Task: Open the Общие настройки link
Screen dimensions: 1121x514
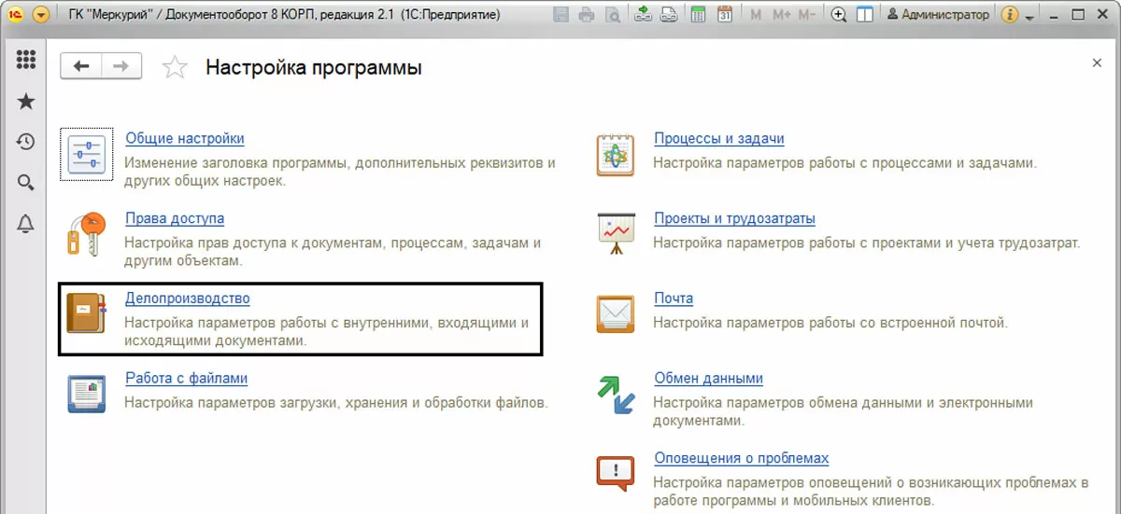Action: [185, 139]
